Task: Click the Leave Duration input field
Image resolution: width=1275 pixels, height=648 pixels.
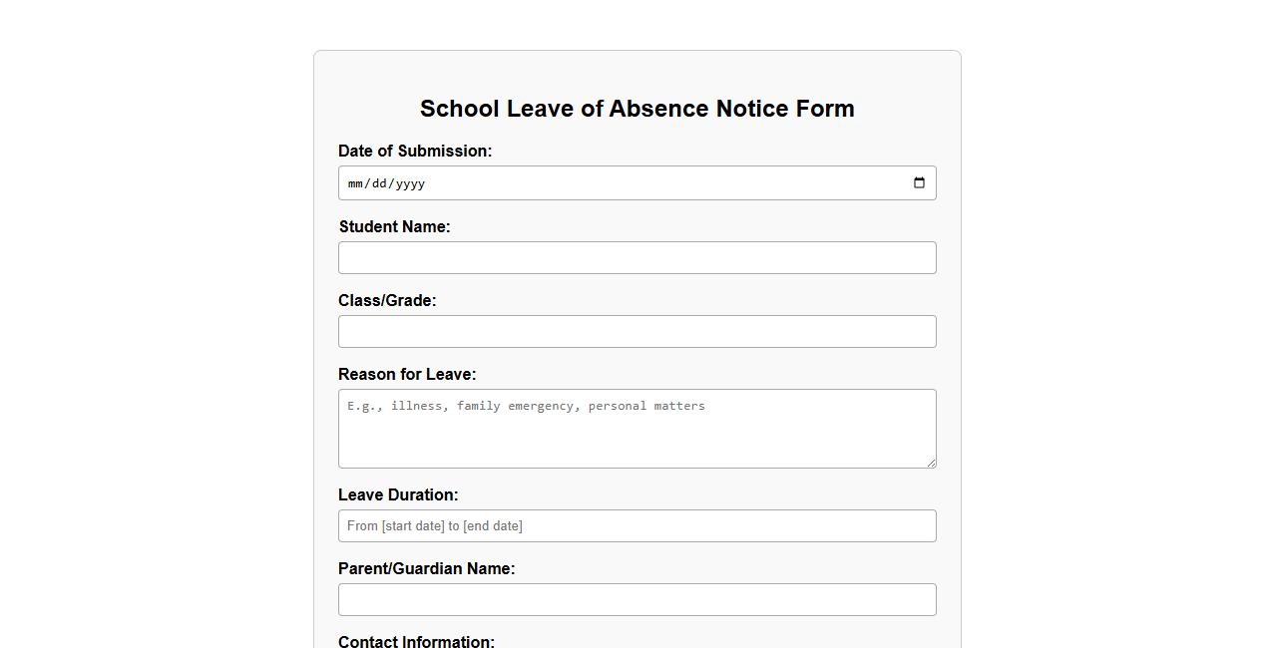Action: point(637,525)
